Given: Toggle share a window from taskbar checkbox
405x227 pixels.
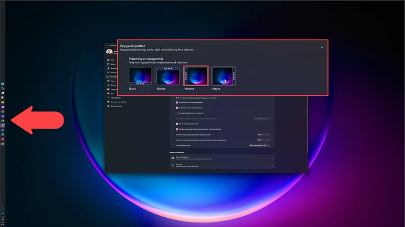Looking at the screenshot, I should click(177, 124).
